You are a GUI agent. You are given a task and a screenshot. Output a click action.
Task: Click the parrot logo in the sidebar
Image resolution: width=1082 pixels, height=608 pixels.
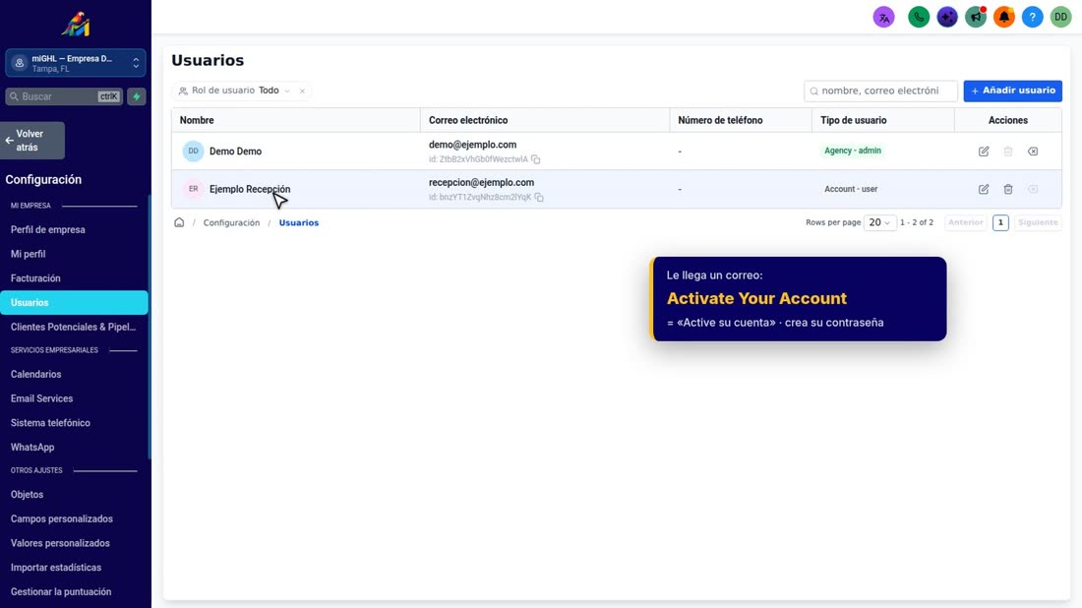[x=75, y=25]
